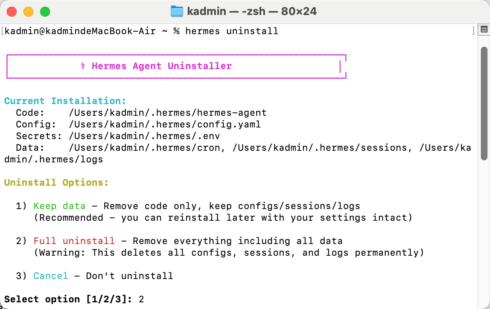This screenshot has width=490, height=309.
Task: Click the "Current Installation:" heading
Action: pos(65,101)
